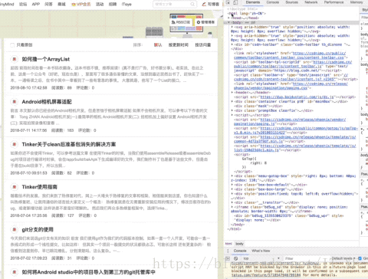Tick the 只看原创 checkbox
Screen dimensions: 368x279
coord(12,45)
